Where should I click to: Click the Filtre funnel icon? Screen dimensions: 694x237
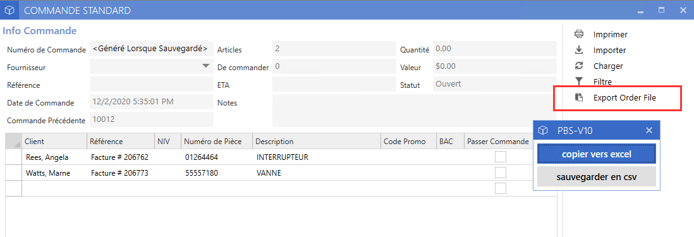pos(579,82)
